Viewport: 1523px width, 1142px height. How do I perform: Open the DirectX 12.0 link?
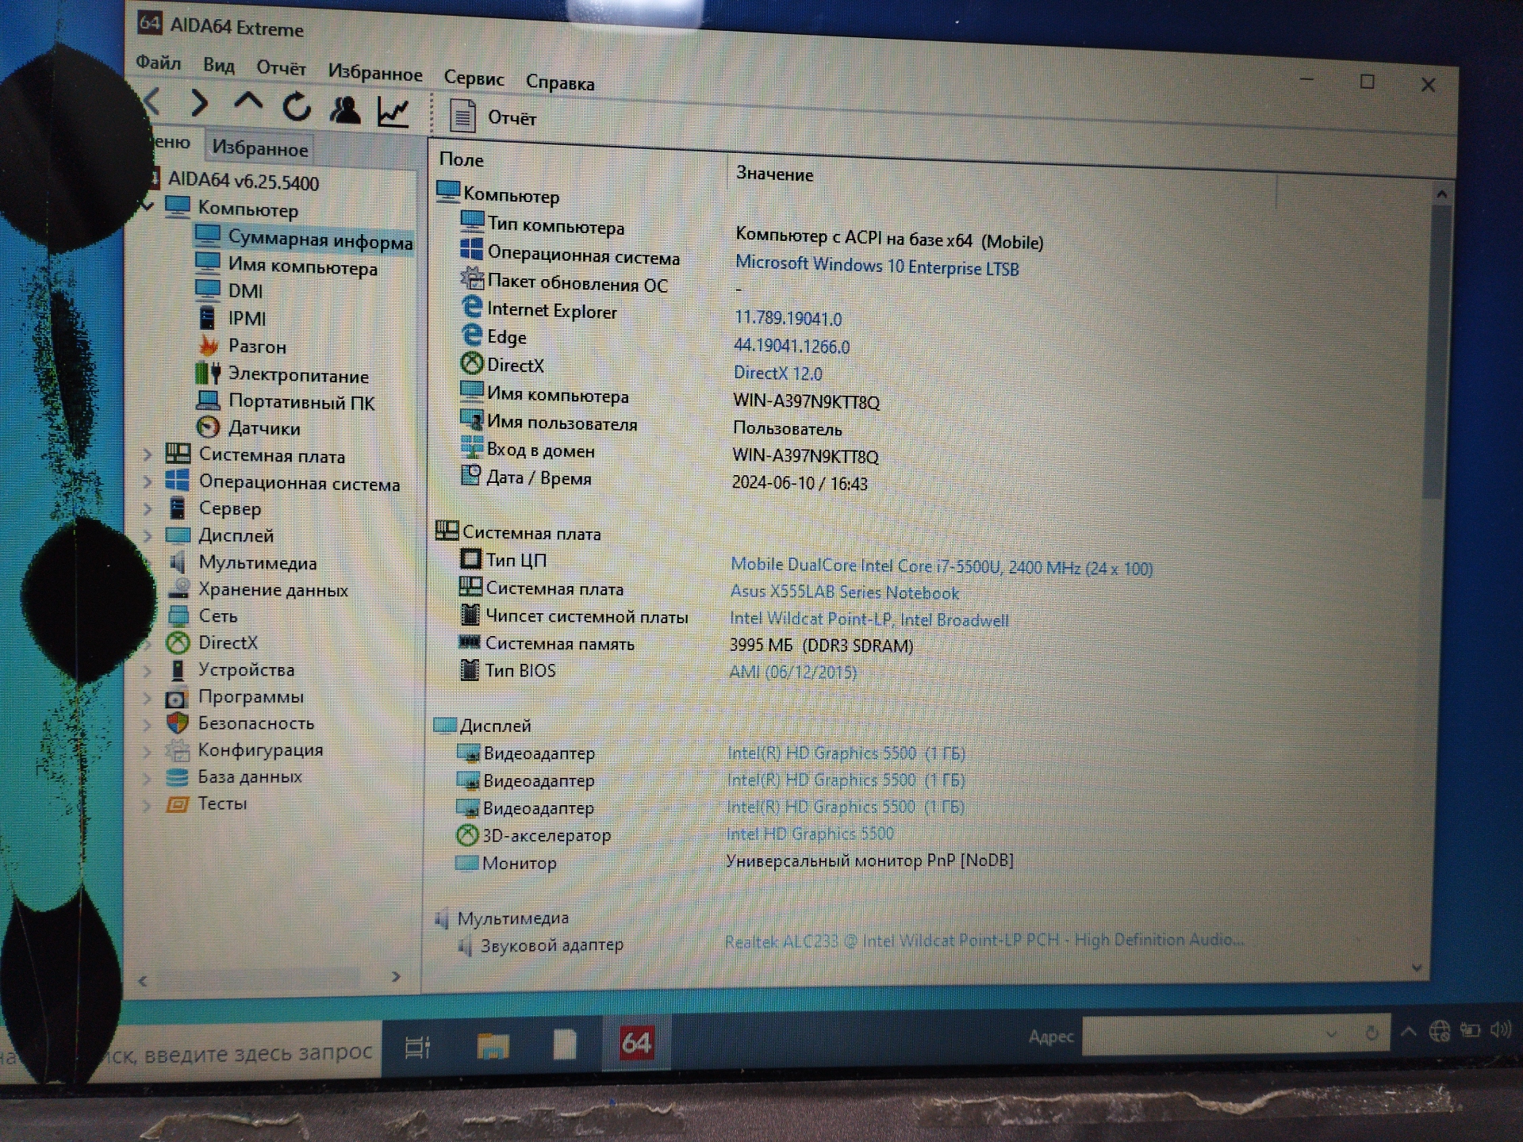tap(777, 373)
